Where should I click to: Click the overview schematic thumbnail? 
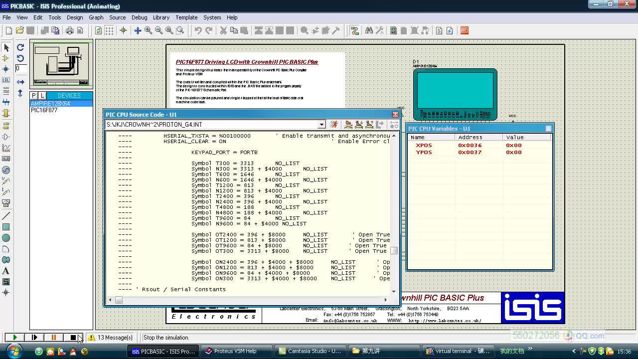click(61, 65)
